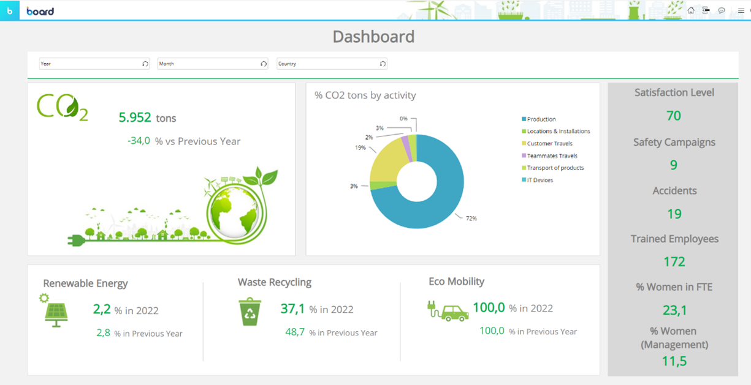Open the screen list icon in the toolbar
751x385 pixels.
coord(706,10)
